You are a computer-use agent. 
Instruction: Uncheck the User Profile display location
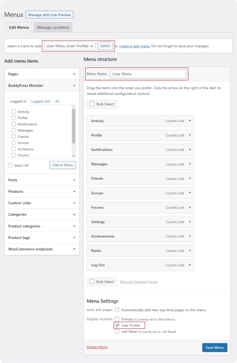(x=117, y=325)
